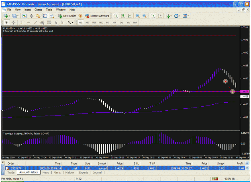This screenshot has height=182, width=251.
Task: Click the Zoom In magnifier
Action: (137, 16)
